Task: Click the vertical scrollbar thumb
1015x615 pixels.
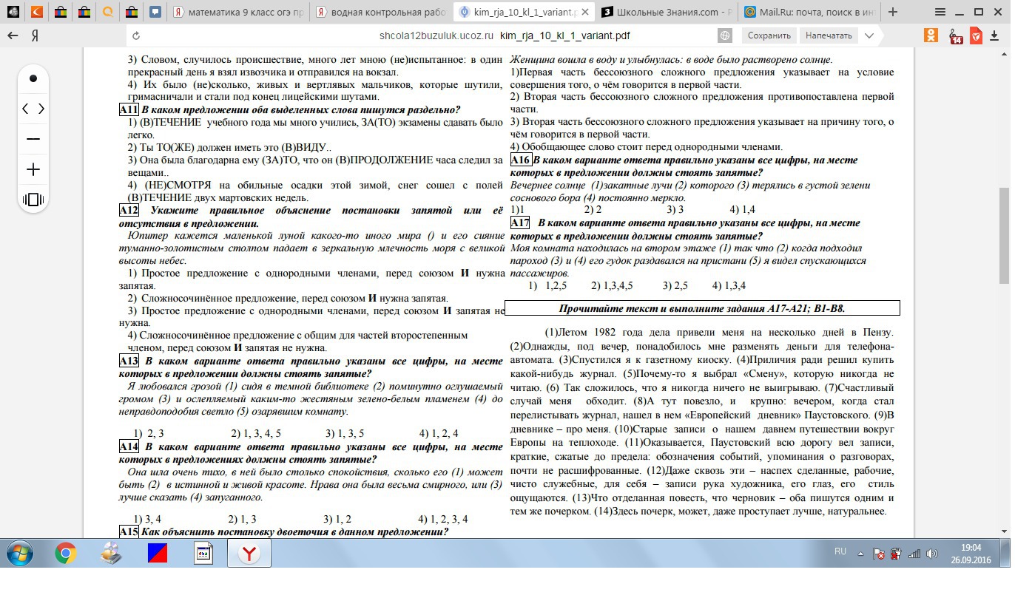Action: [x=1004, y=235]
